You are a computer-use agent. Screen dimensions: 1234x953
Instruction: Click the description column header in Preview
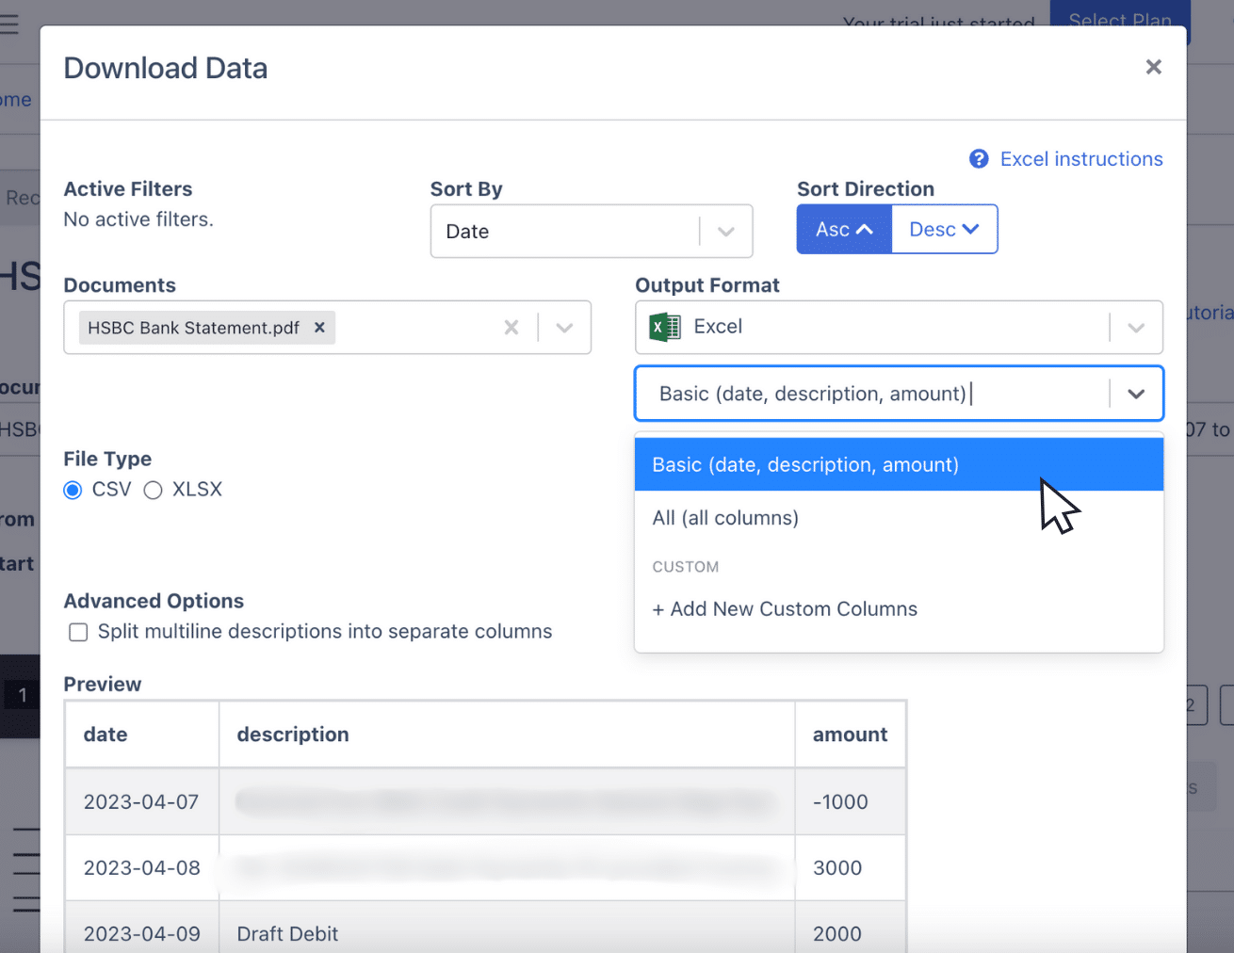[x=507, y=735]
